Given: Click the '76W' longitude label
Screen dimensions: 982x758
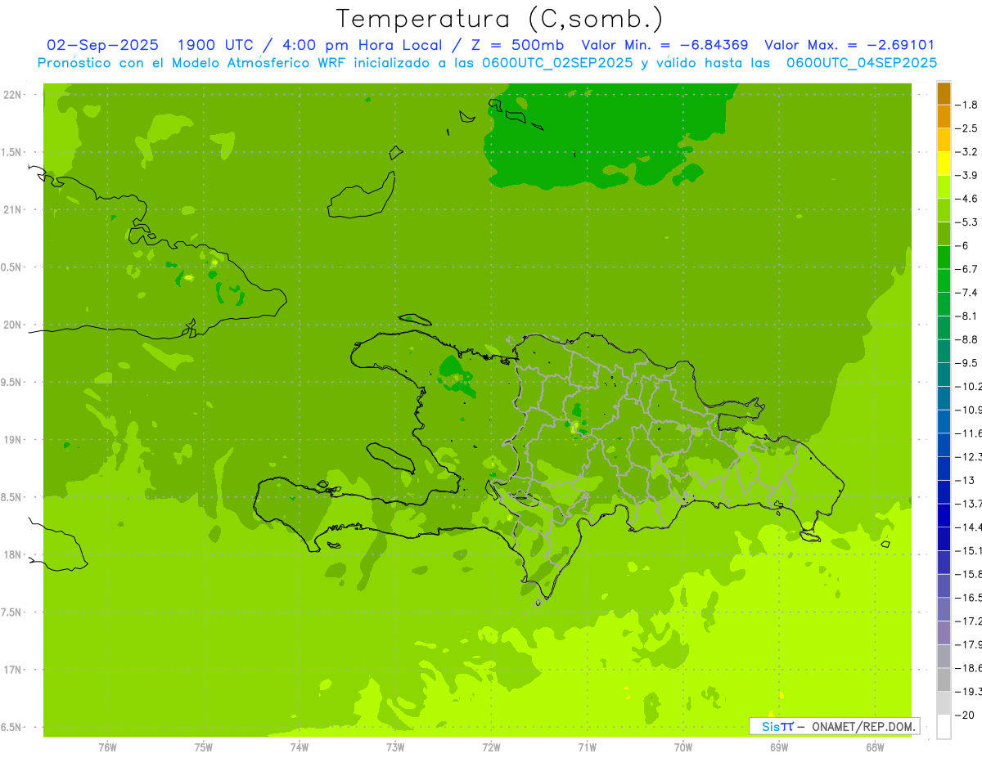Looking at the screenshot, I should tap(107, 747).
